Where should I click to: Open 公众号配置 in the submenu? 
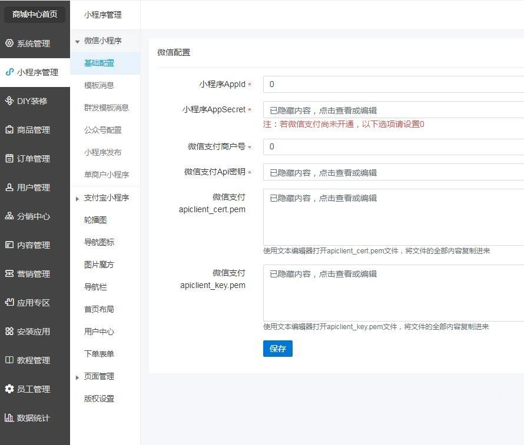click(102, 130)
